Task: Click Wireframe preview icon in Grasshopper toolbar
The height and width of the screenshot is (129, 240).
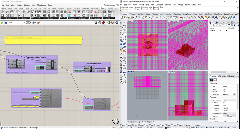Action: tap(100, 22)
